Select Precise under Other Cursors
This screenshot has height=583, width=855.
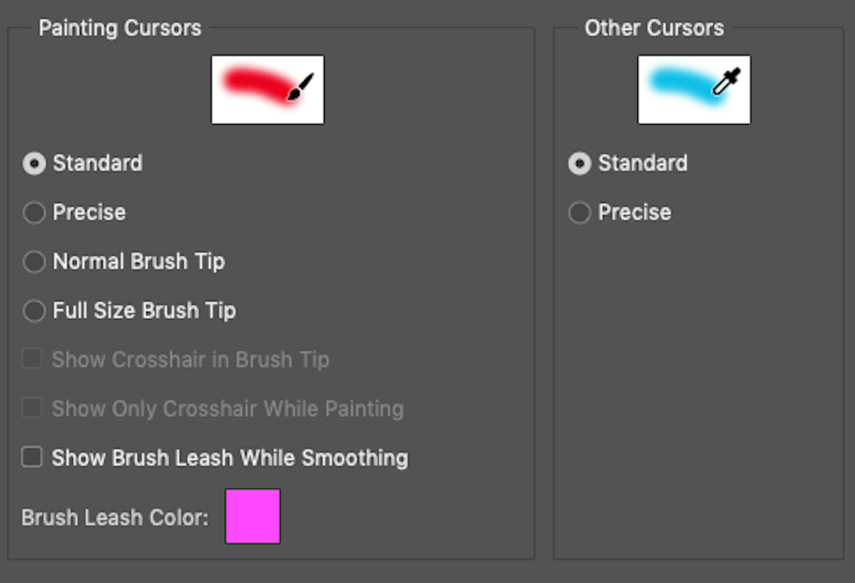(580, 213)
